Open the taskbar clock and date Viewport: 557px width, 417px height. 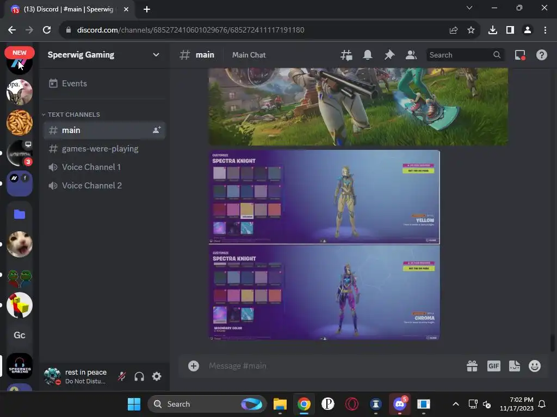[x=517, y=404]
